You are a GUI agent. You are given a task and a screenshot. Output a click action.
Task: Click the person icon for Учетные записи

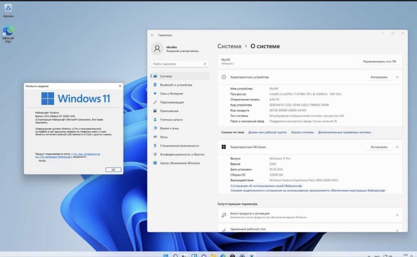point(155,119)
